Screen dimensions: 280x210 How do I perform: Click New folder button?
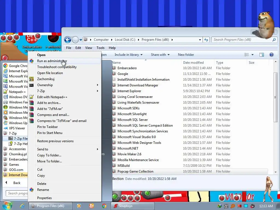186,55
